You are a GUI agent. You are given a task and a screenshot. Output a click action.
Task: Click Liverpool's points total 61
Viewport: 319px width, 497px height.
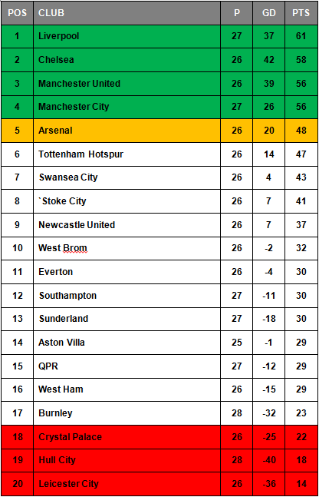(301, 36)
